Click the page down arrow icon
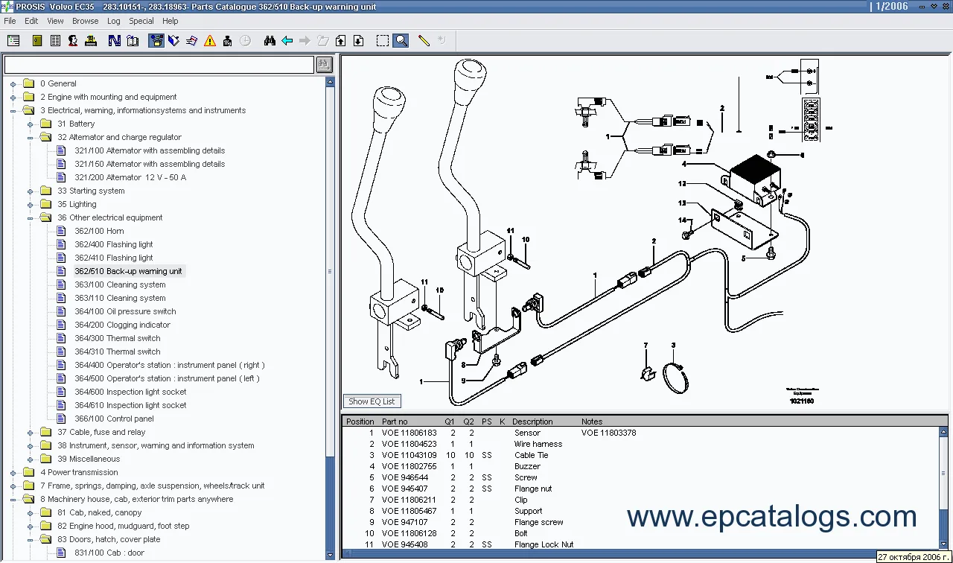The image size is (953, 563). click(x=358, y=41)
